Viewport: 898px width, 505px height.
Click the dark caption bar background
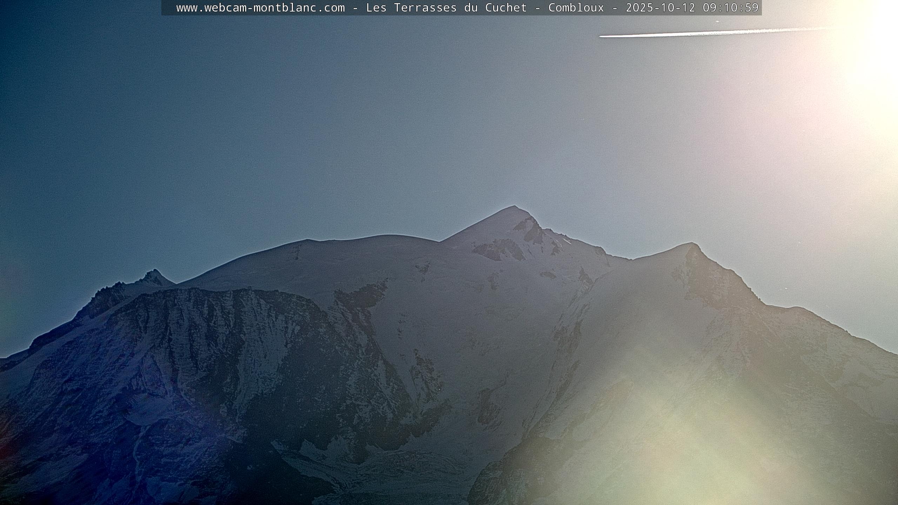click(168, 8)
